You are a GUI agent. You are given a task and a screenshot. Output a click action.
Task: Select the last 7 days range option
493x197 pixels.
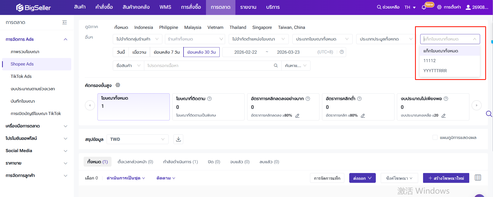166,52
